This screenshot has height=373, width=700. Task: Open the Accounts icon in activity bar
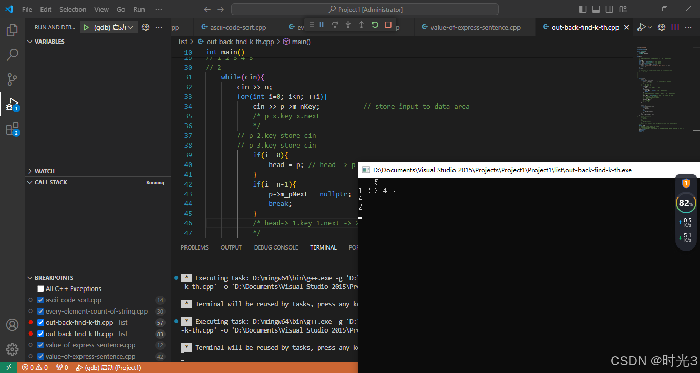pyautogui.click(x=12, y=325)
